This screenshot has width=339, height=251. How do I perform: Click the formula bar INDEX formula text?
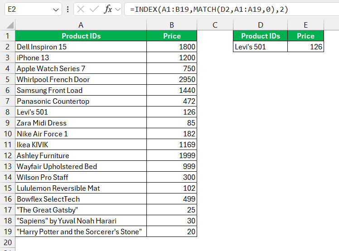click(x=209, y=10)
